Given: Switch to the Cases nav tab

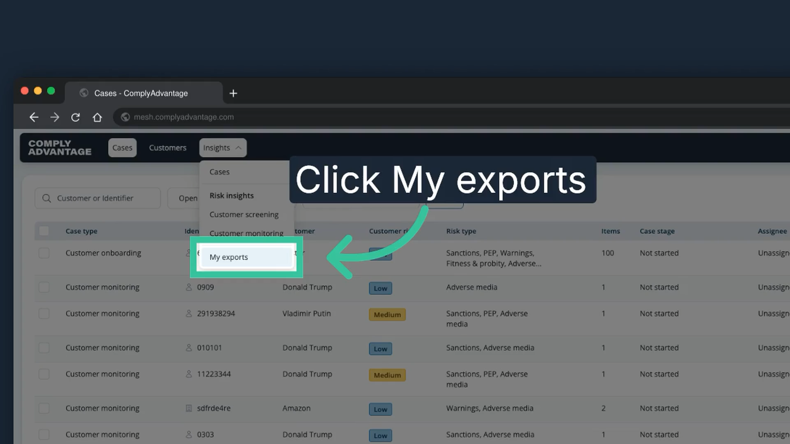Looking at the screenshot, I should click(122, 148).
